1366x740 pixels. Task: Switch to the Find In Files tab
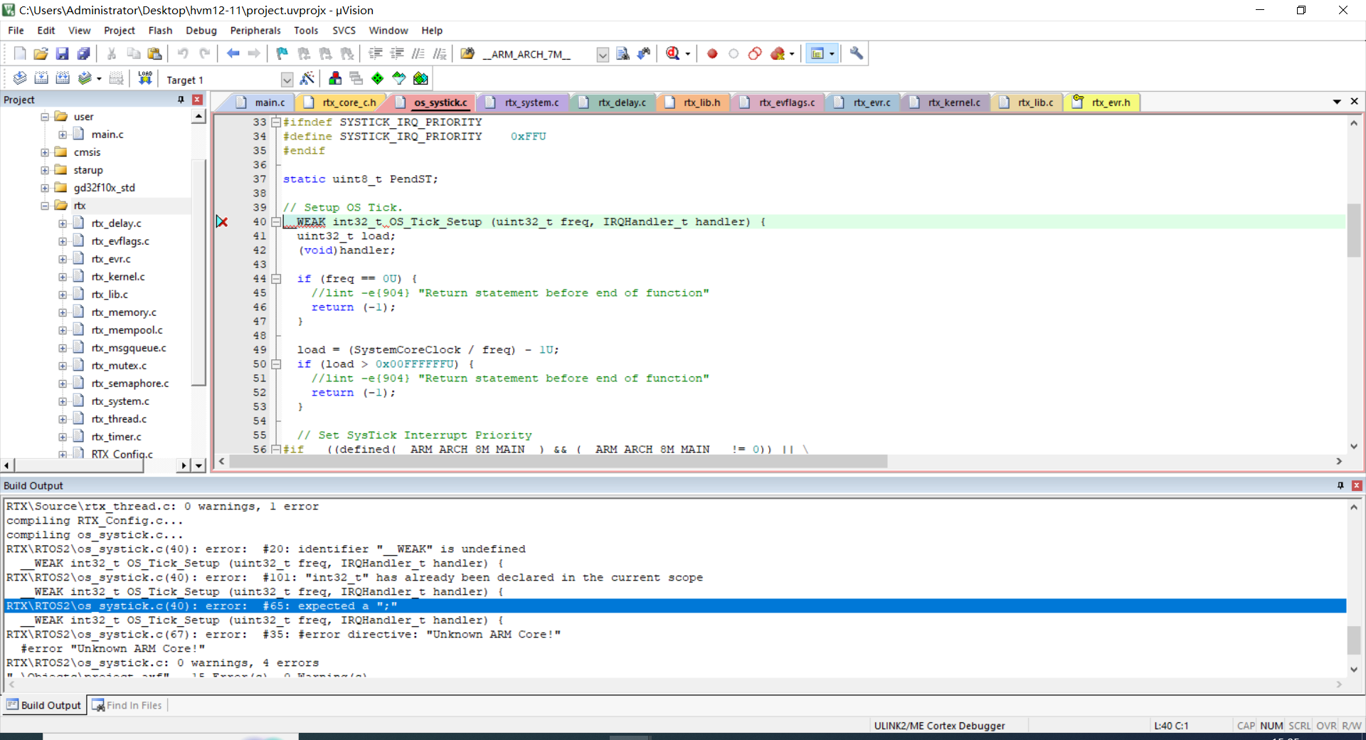click(x=127, y=705)
